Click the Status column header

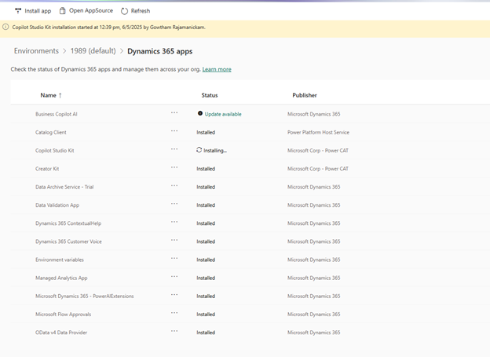(x=210, y=95)
